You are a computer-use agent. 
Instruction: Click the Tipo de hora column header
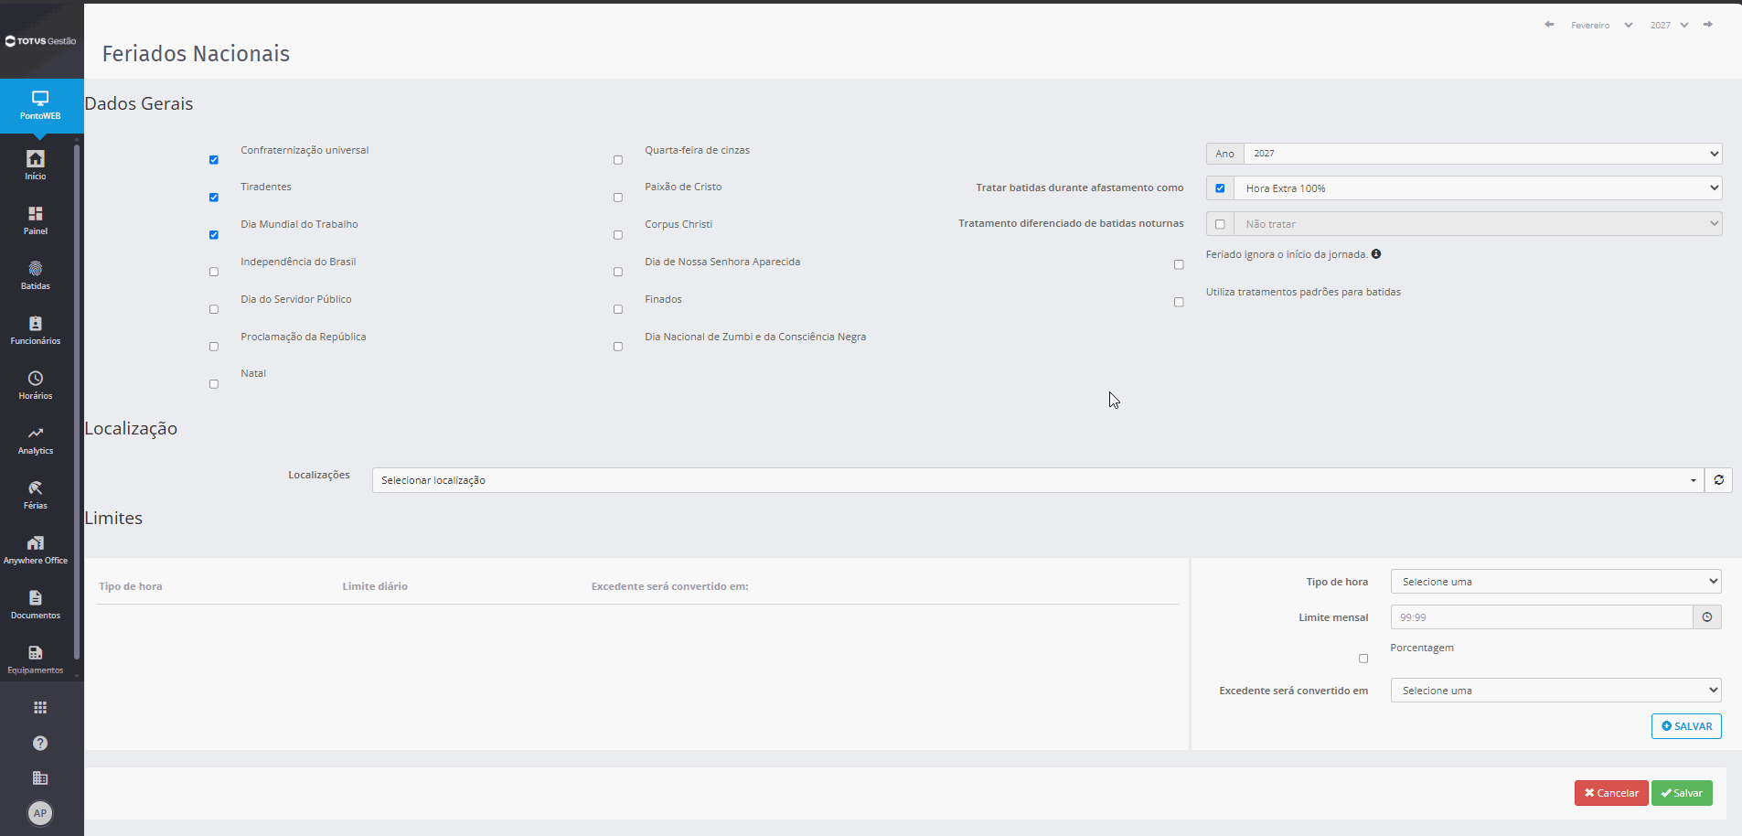[x=131, y=586]
